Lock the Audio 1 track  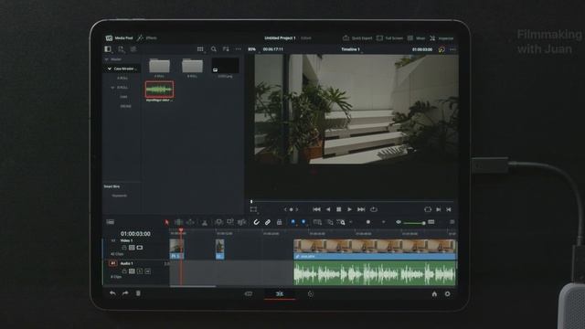coord(124,271)
